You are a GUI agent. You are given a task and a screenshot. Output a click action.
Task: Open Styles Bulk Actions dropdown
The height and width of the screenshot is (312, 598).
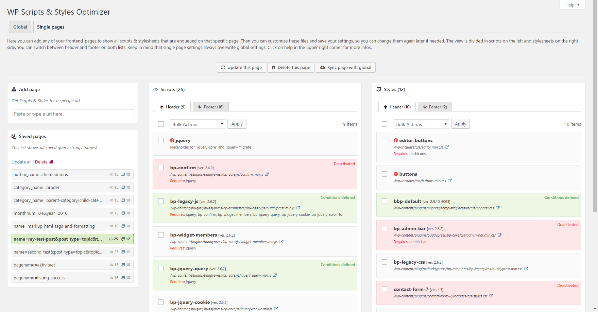(x=421, y=124)
